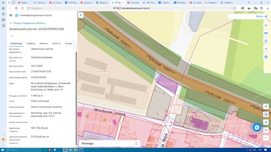Collapse the left info panel
Image resolution: width=271 pixels, height=152 pixels.
(x=81, y=15)
